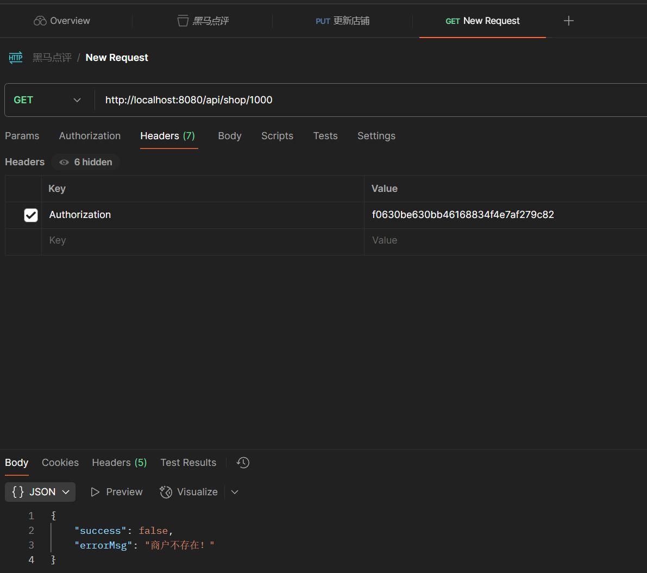Click the eye icon for hidden headers
Image resolution: width=647 pixels, height=573 pixels.
pos(64,162)
